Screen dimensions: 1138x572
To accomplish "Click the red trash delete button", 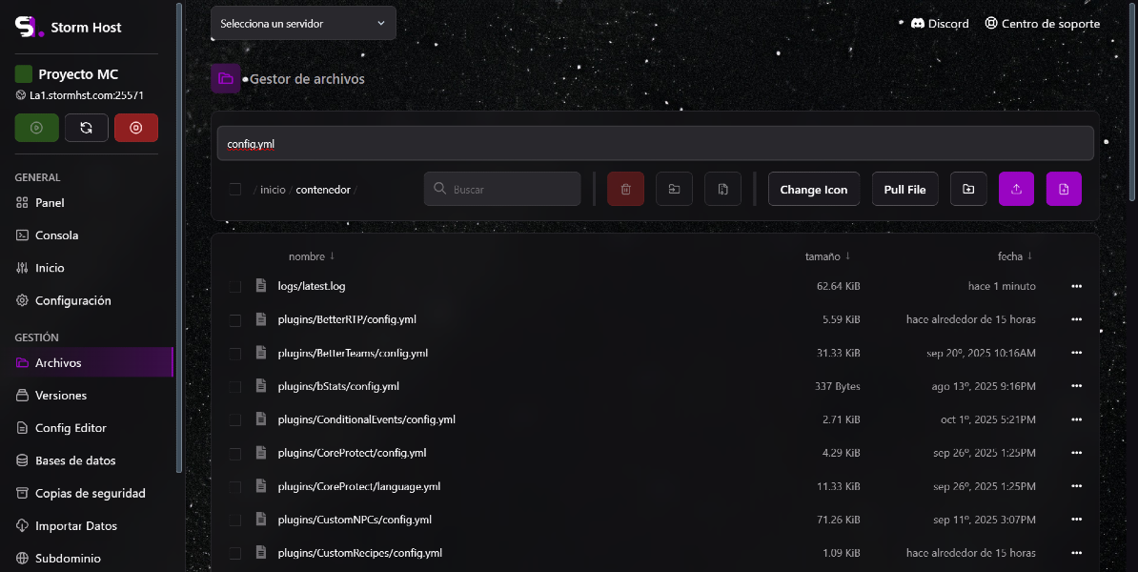I will pos(625,189).
